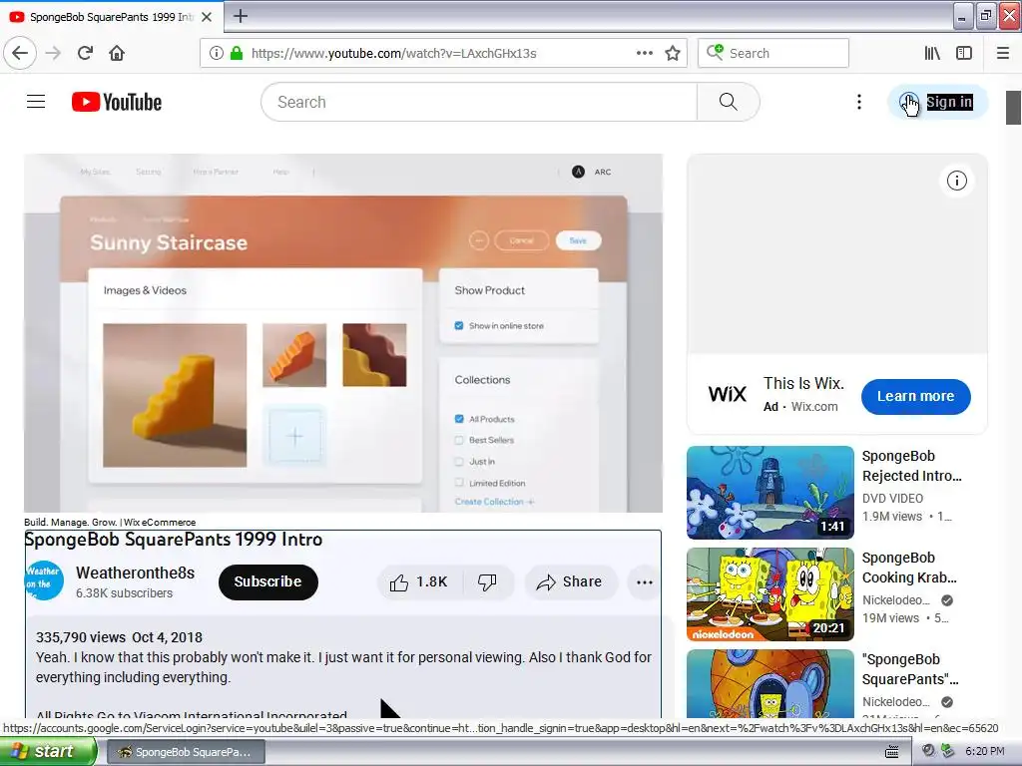Image resolution: width=1022 pixels, height=766 pixels.
Task: Reload the current page
Action: [x=85, y=53]
